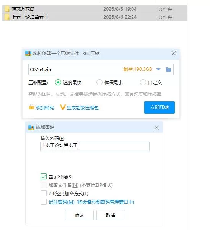The image size is (210, 230).
Task: Expand the save location dropdown arrow
Action: (158, 69)
